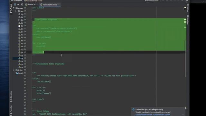Image resolution: width=206 pixels, height=116 pixels.
Task: Open the Project tool window tab
Action: [11, 8]
